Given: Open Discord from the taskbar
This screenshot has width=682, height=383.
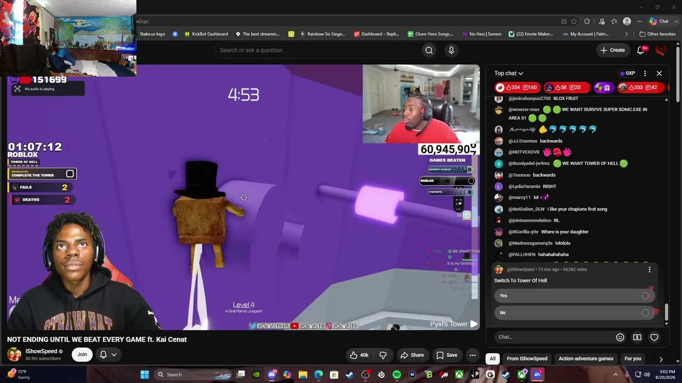Looking at the screenshot, I should click(272, 374).
